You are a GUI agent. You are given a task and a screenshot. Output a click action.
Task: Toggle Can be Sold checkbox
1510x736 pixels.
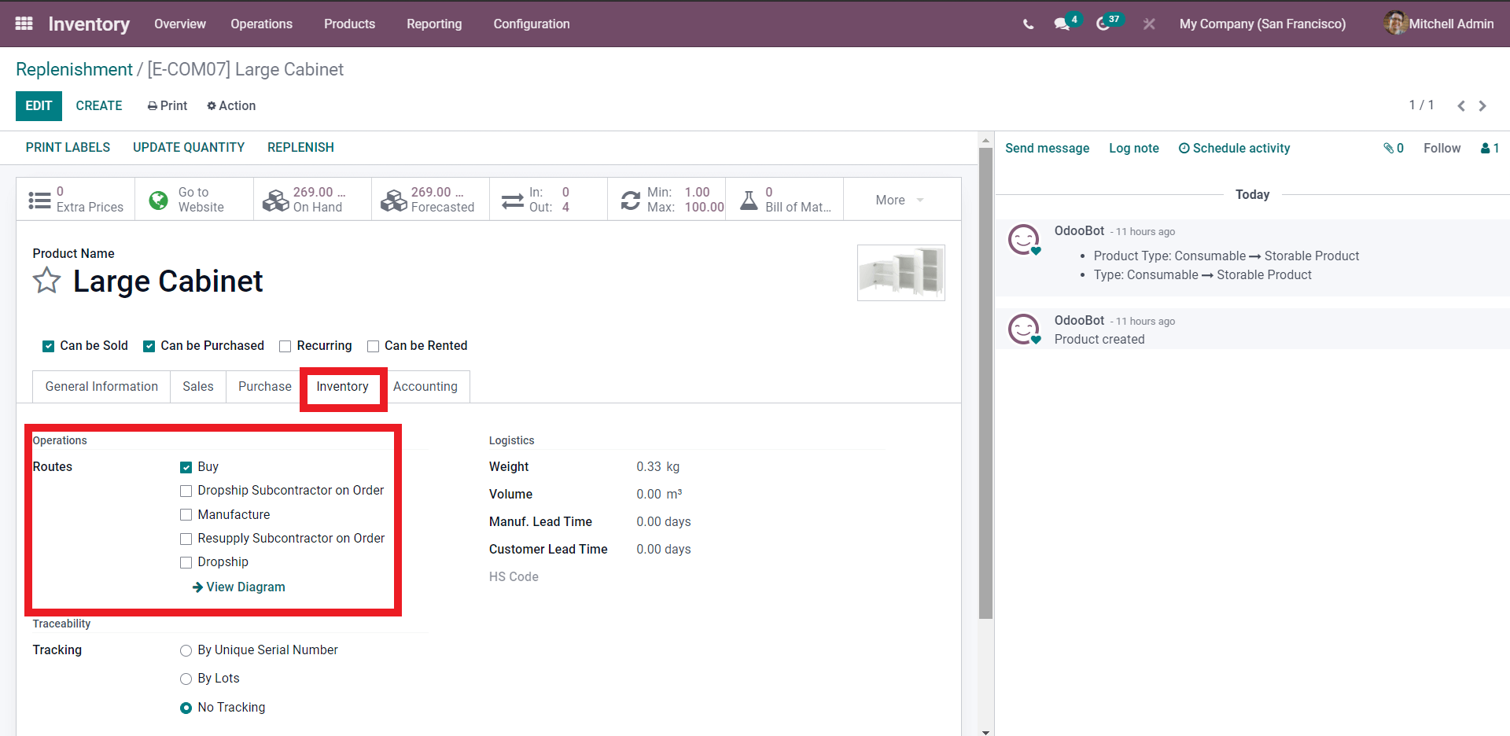(49, 346)
